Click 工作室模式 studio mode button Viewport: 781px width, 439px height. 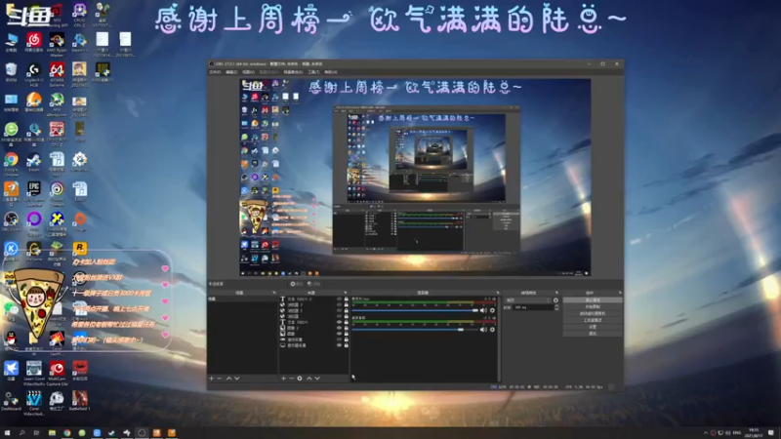pyautogui.click(x=593, y=320)
